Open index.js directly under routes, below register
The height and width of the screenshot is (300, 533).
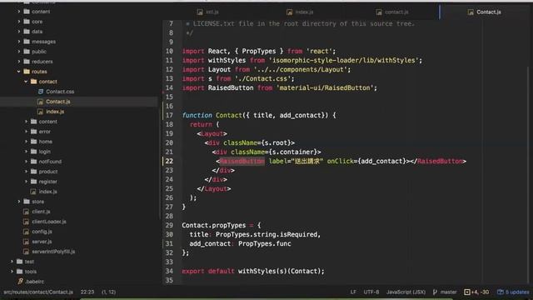pyautogui.click(x=47, y=192)
